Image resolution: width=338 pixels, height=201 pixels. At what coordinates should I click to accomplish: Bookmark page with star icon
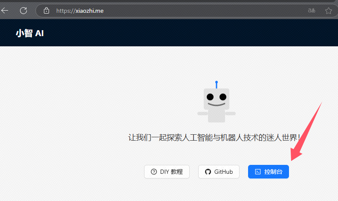329,11
